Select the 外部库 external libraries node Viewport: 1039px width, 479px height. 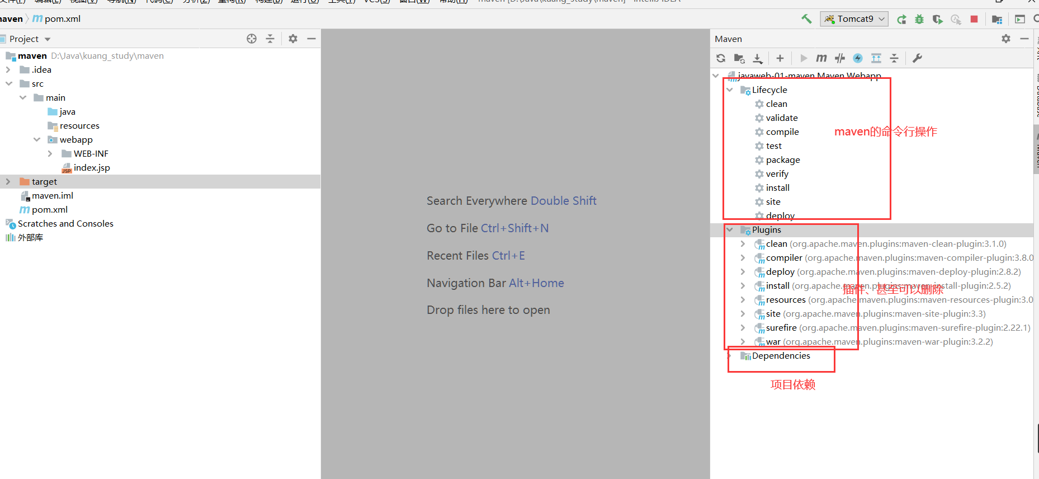pyautogui.click(x=24, y=238)
